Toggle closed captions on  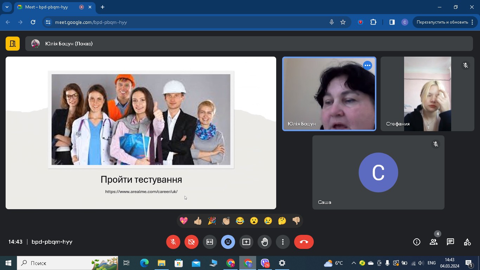(x=210, y=242)
